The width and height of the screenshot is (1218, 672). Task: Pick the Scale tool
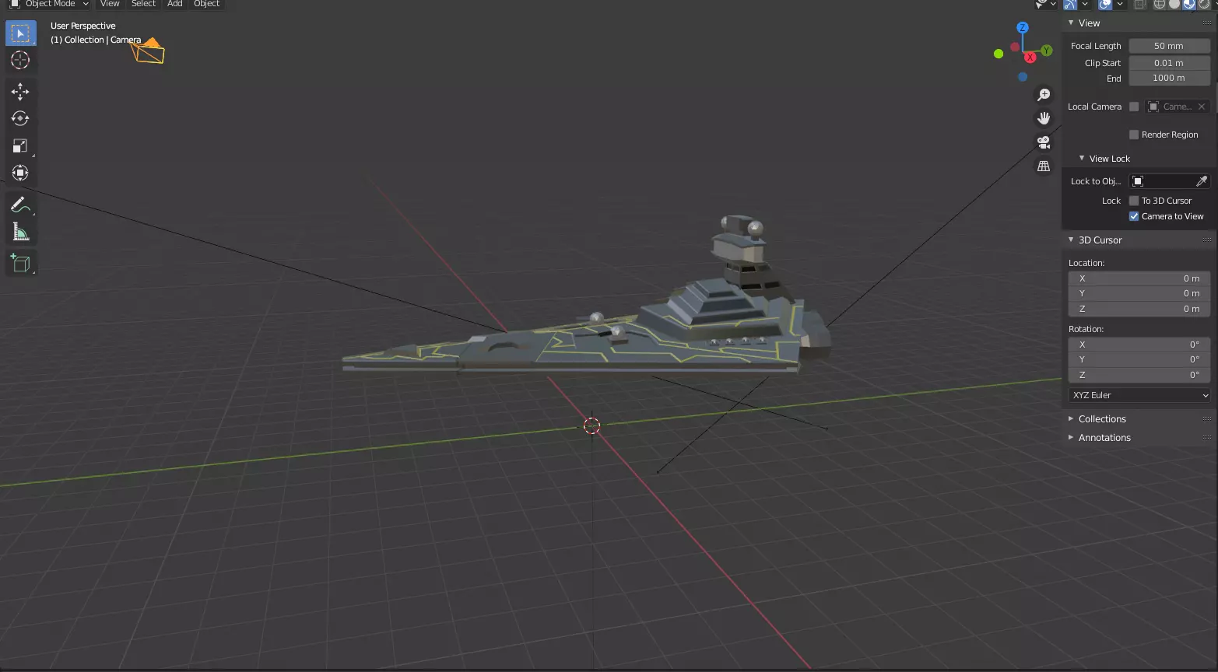21,145
